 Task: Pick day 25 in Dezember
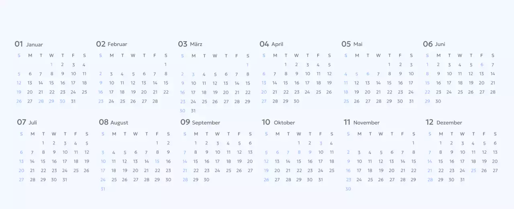click(473, 171)
